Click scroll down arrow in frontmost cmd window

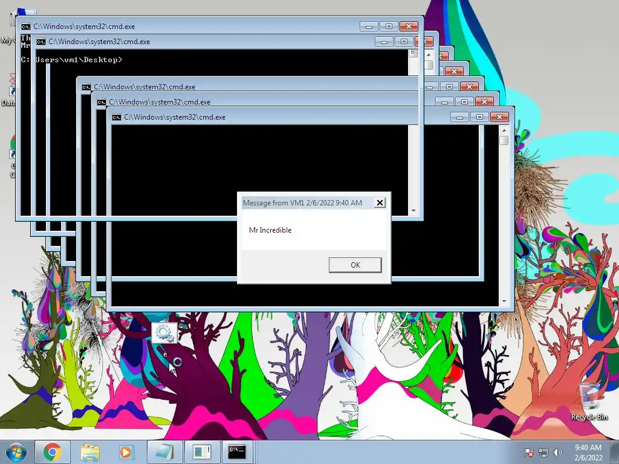click(x=504, y=301)
